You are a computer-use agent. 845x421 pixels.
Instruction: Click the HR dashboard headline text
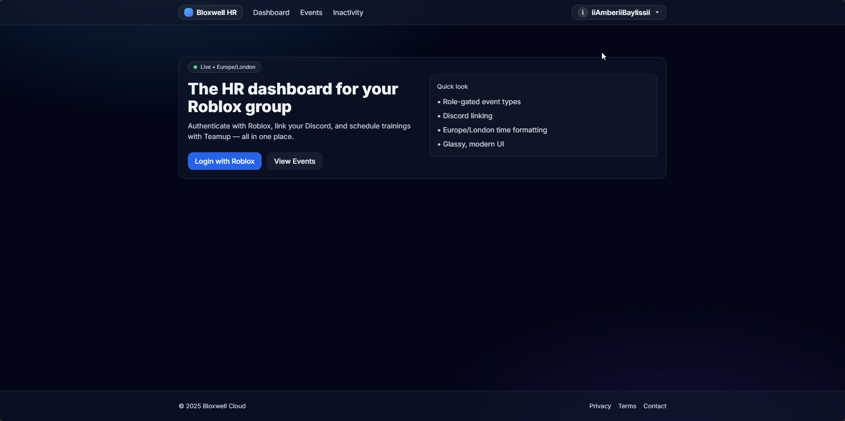(293, 98)
